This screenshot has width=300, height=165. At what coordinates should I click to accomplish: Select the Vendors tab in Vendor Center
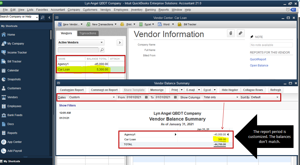[x=66, y=33]
